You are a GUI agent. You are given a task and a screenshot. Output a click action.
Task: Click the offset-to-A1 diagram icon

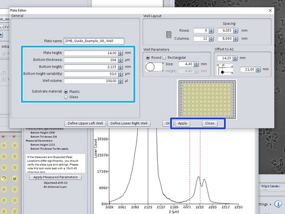[x=225, y=69]
